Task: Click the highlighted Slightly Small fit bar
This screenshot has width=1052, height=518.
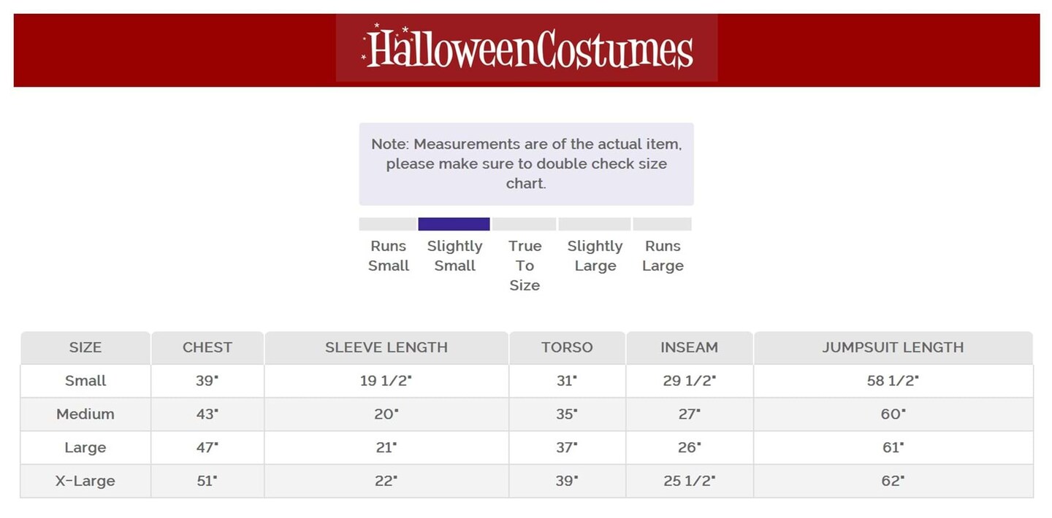Action: (454, 224)
